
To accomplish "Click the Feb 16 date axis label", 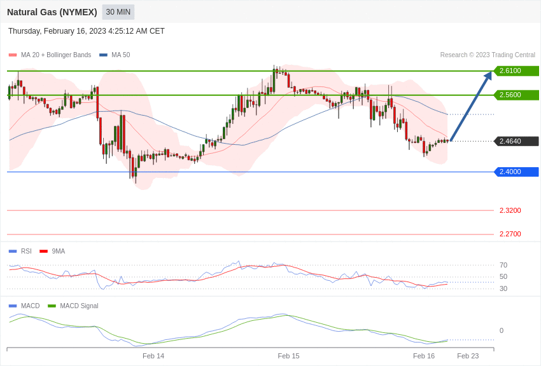I will pyautogui.click(x=424, y=356).
